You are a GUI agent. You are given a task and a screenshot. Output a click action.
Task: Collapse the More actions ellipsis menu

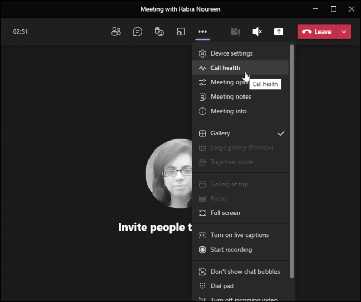[203, 31]
